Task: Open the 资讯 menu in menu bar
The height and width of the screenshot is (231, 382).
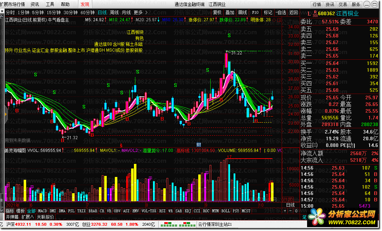Action: (35, 4)
